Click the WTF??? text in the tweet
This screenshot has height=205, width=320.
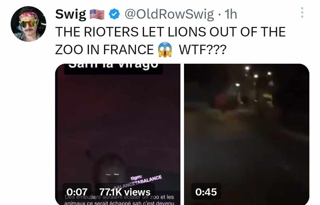[x=203, y=50]
